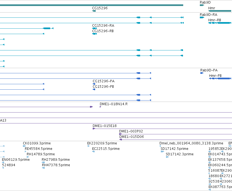
Task: Click the 18680 EST label
Action: (x=214, y=176)
